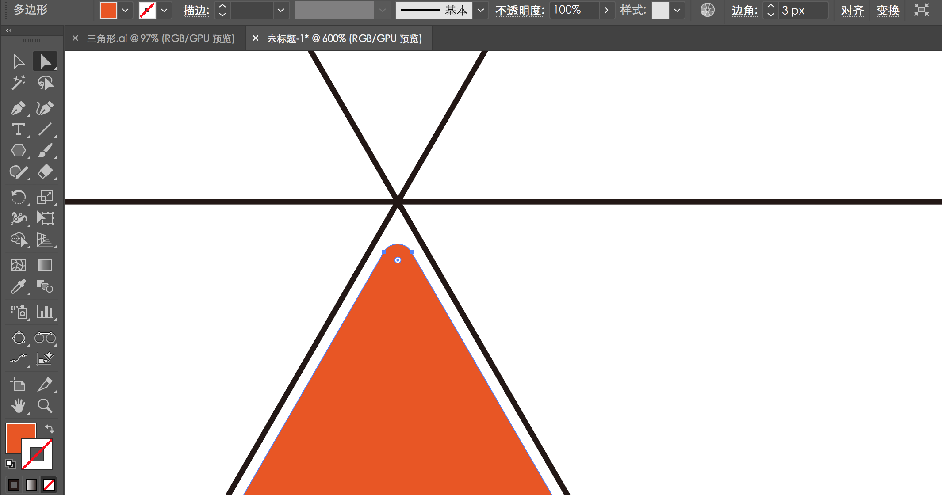Open the stroke weight dropdown

pyautogui.click(x=280, y=10)
